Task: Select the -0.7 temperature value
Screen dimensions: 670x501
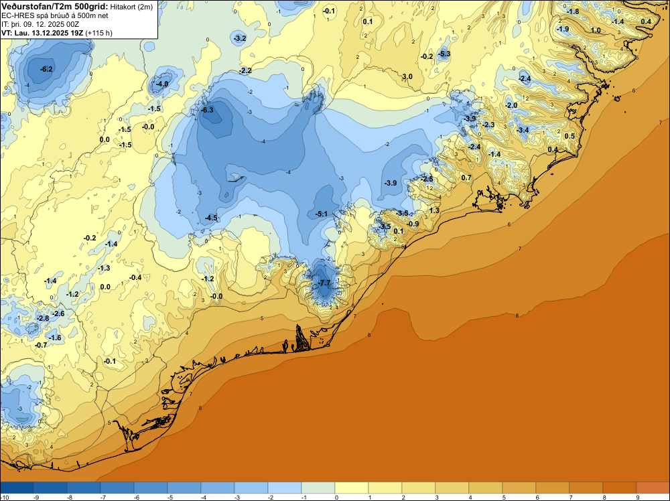Action: pyautogui.click(x=41, y=345)
